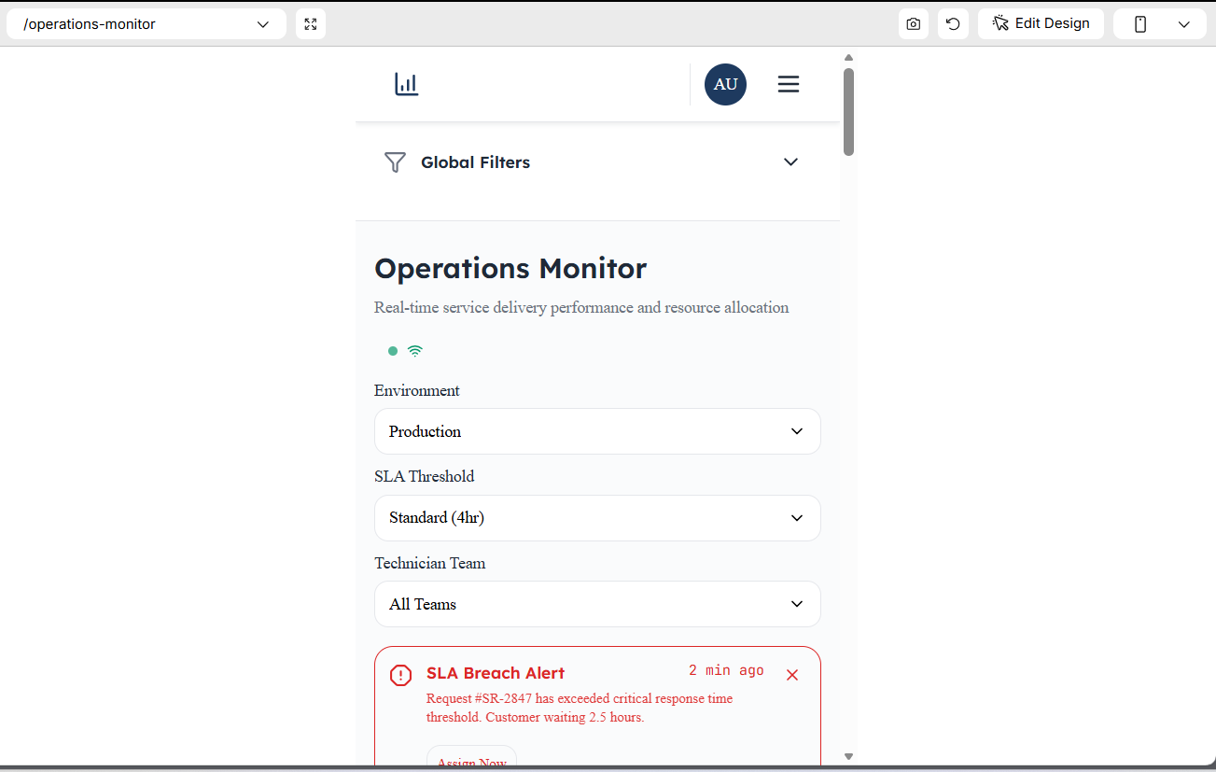Image resolution: width=1216 pixels, height=772 pixels.
Task: Take a screenshot with the camera icon
Action: pos(914,24)
